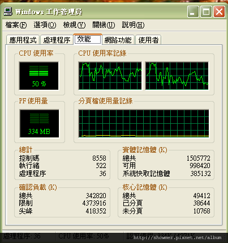
Task: Click the PF usage 334 MB gauge
Action: pyautogui.click(x=39, y=123)
